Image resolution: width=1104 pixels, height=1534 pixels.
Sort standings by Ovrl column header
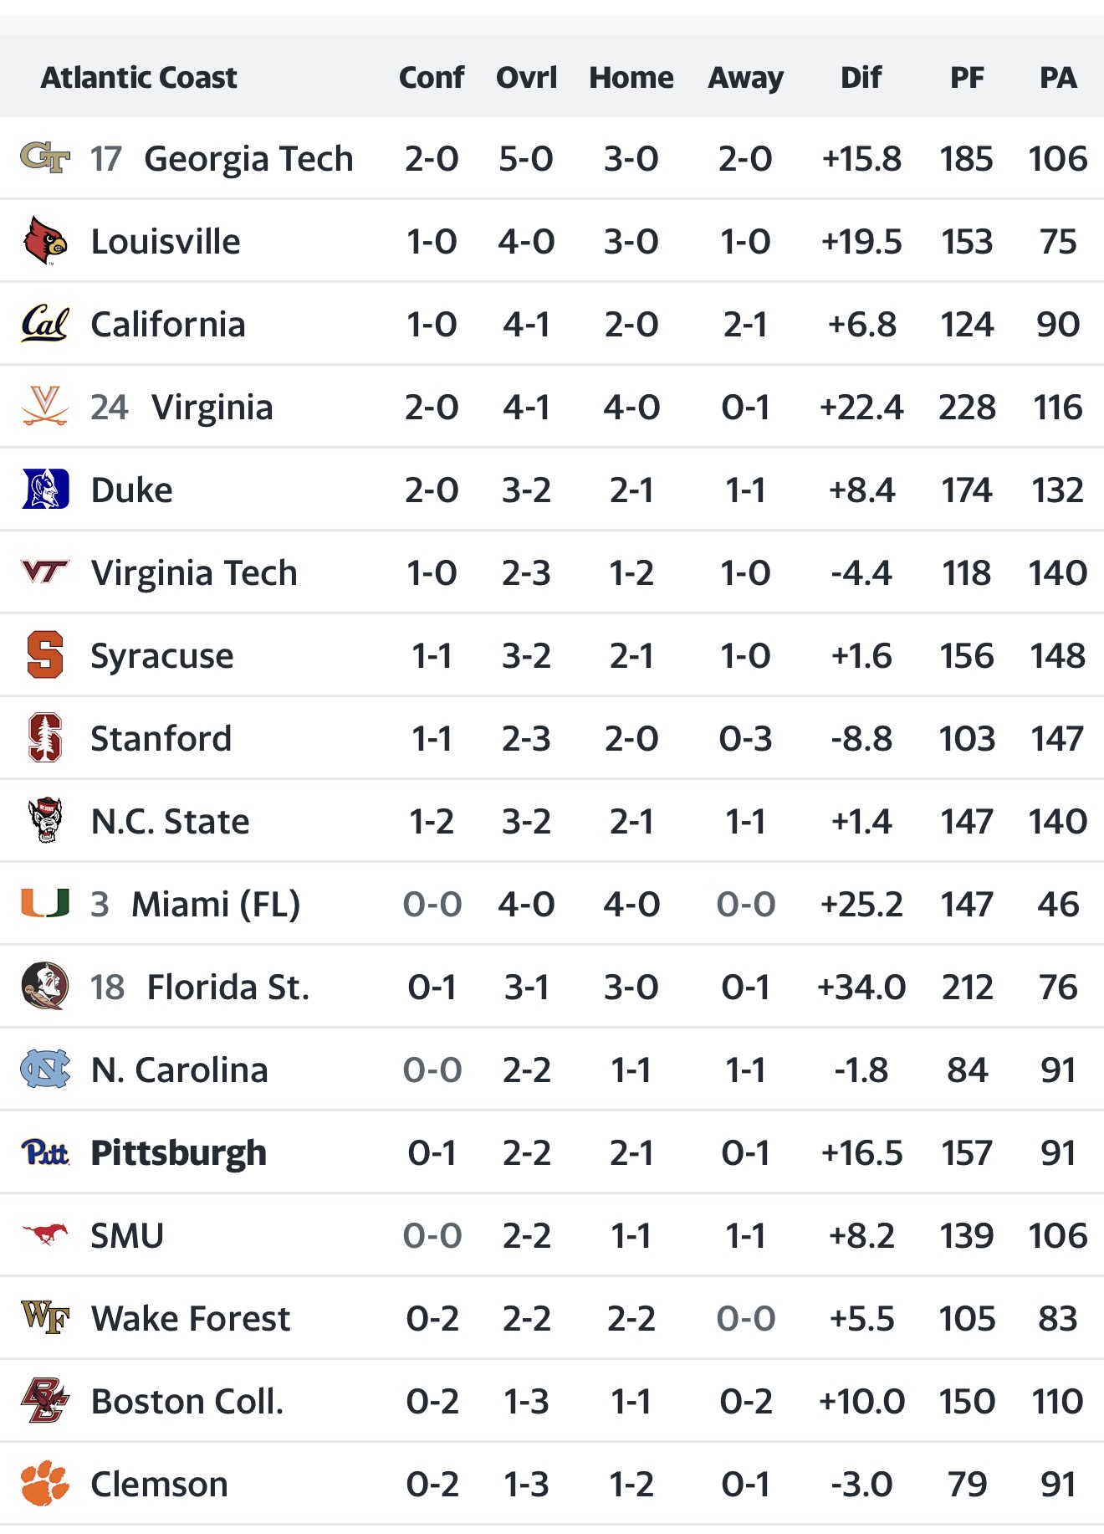[526, 78]
